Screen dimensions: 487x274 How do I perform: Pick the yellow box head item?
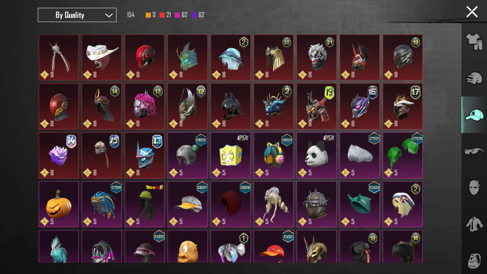pyautogui.click(x=231, y=155)
